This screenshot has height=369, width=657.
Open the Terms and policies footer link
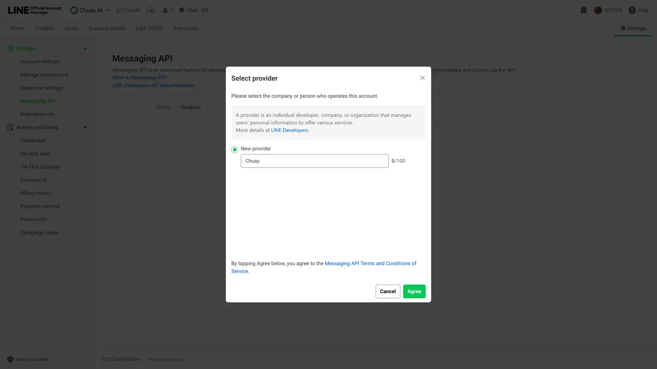pyautogui.click(x=165, y=360)
